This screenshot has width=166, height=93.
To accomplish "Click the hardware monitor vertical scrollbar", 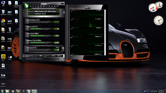I will point(105,33).
